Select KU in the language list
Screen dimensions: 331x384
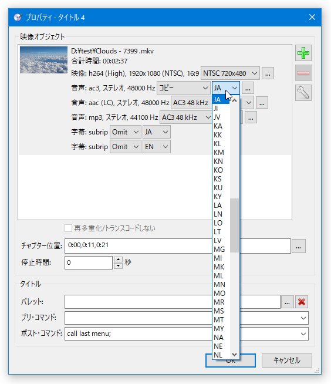221,188
